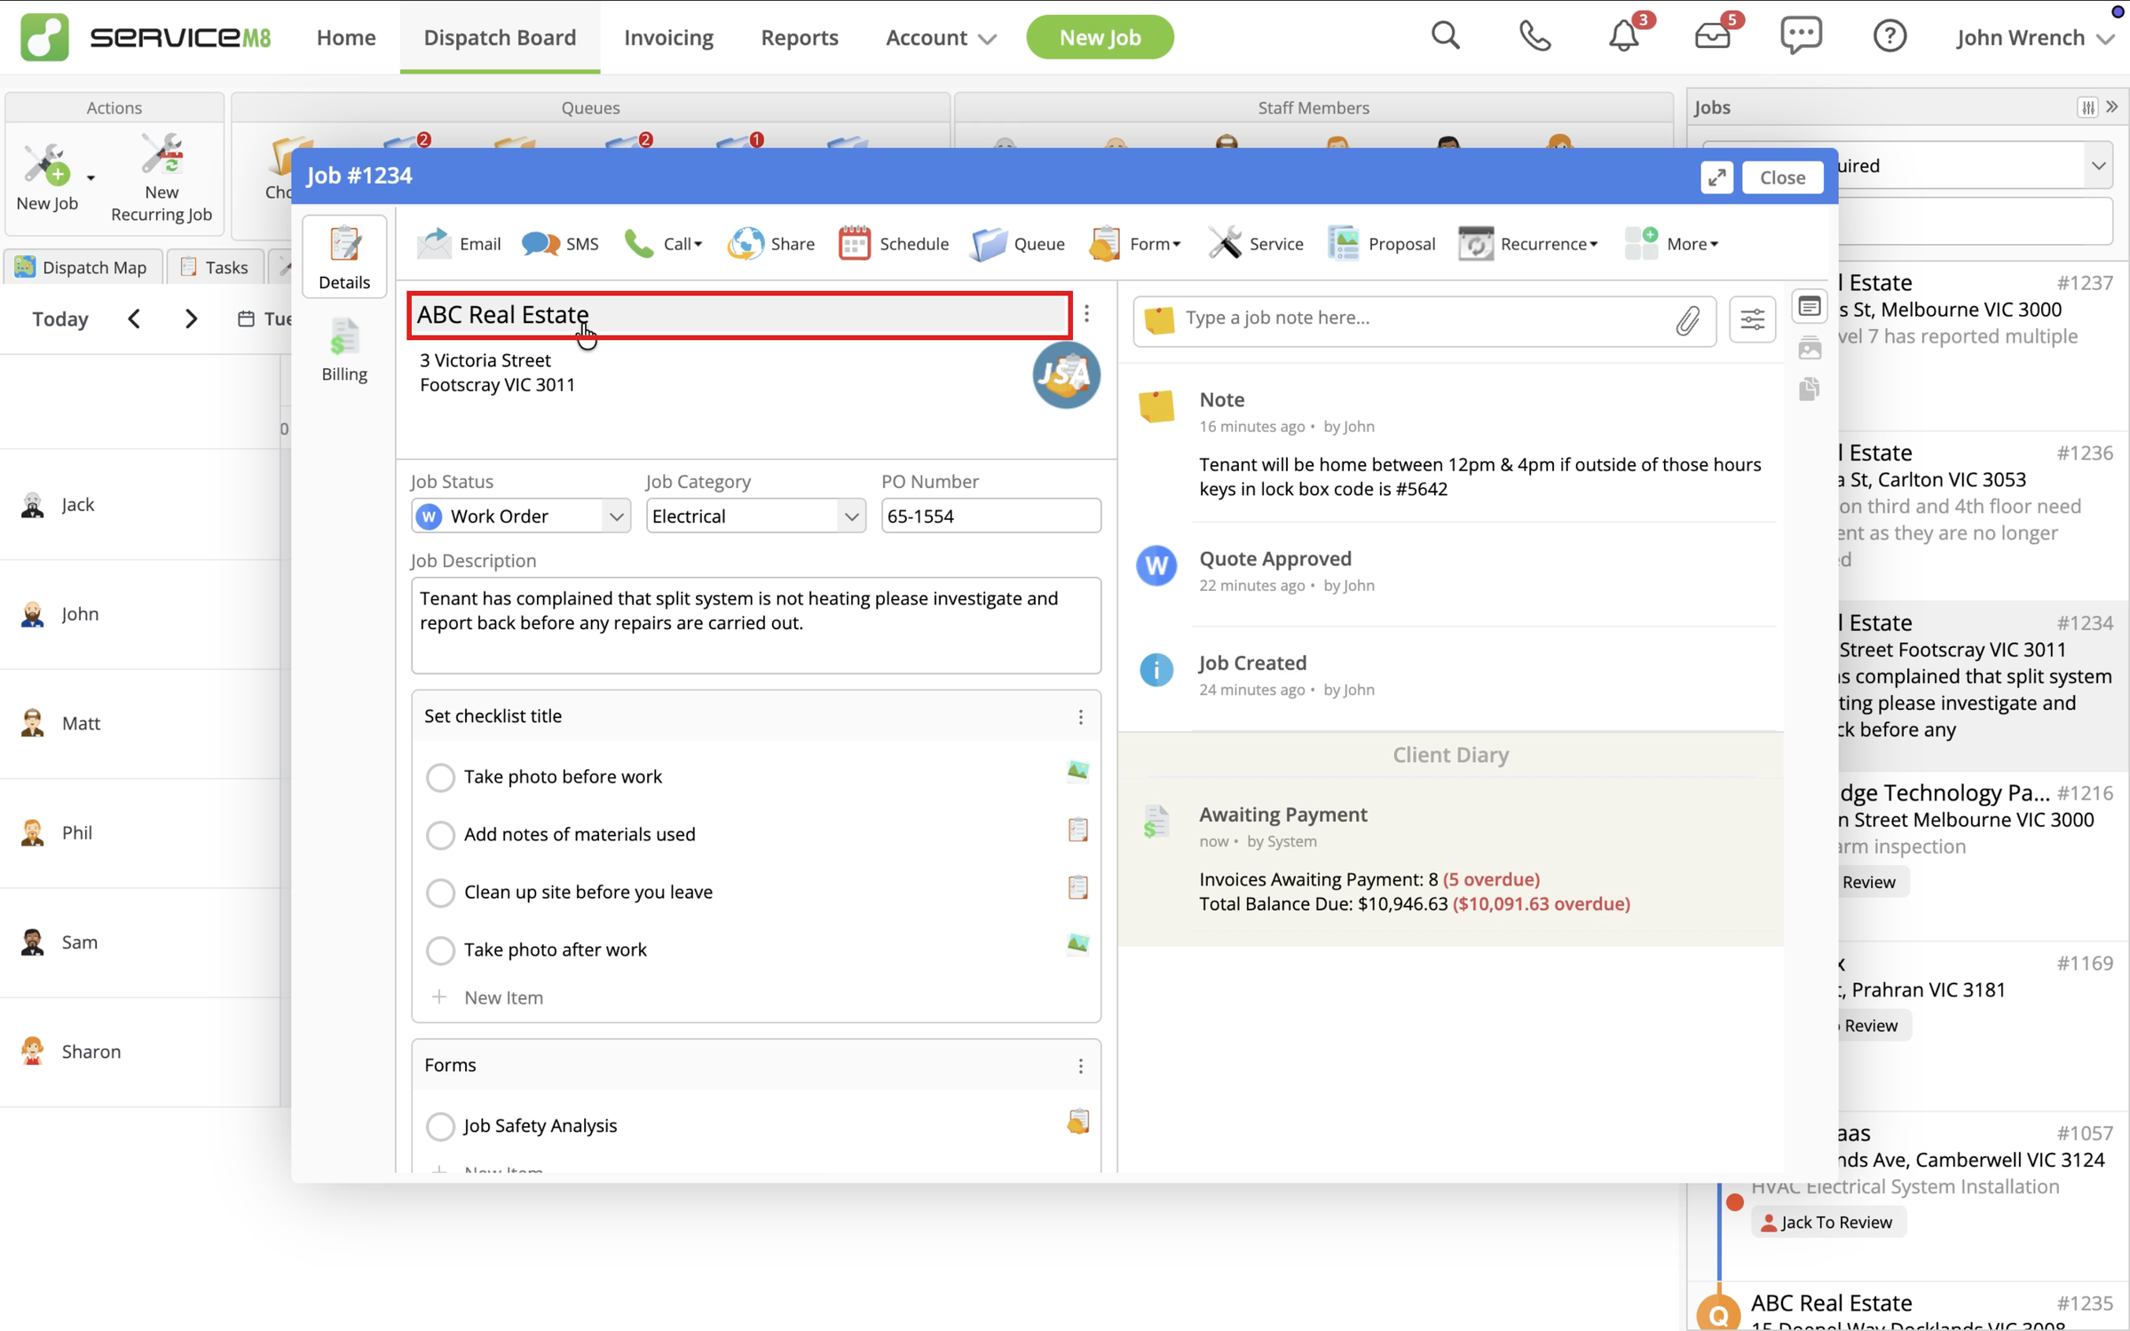Viewport: 2130px width, 1331px height.
Task: Click the green New Job button
Action: click(1100, 37)
